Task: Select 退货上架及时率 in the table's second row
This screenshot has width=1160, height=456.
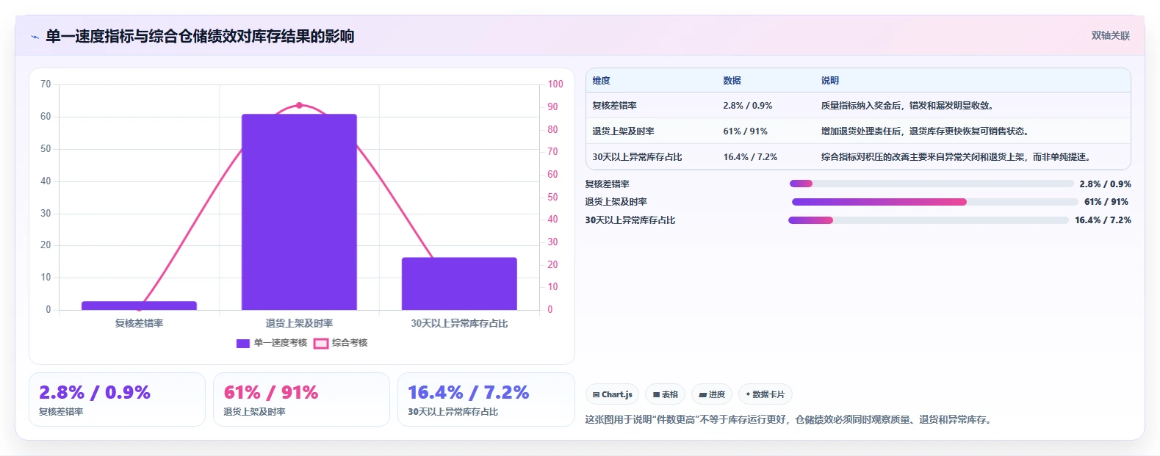Action: pos(624,131)
